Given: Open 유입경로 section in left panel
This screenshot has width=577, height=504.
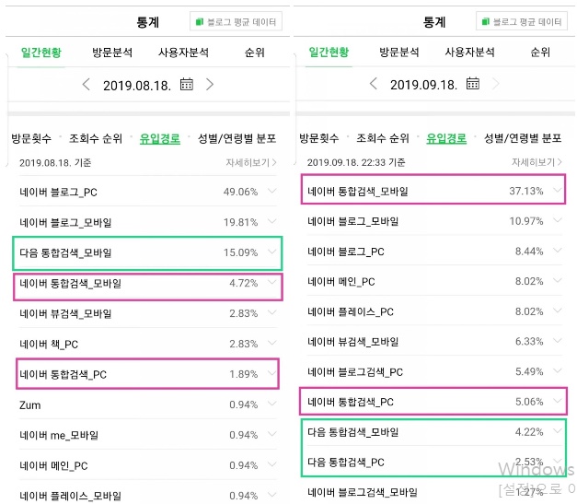Looking at the screenshot, I should click(x=160, y=138).
